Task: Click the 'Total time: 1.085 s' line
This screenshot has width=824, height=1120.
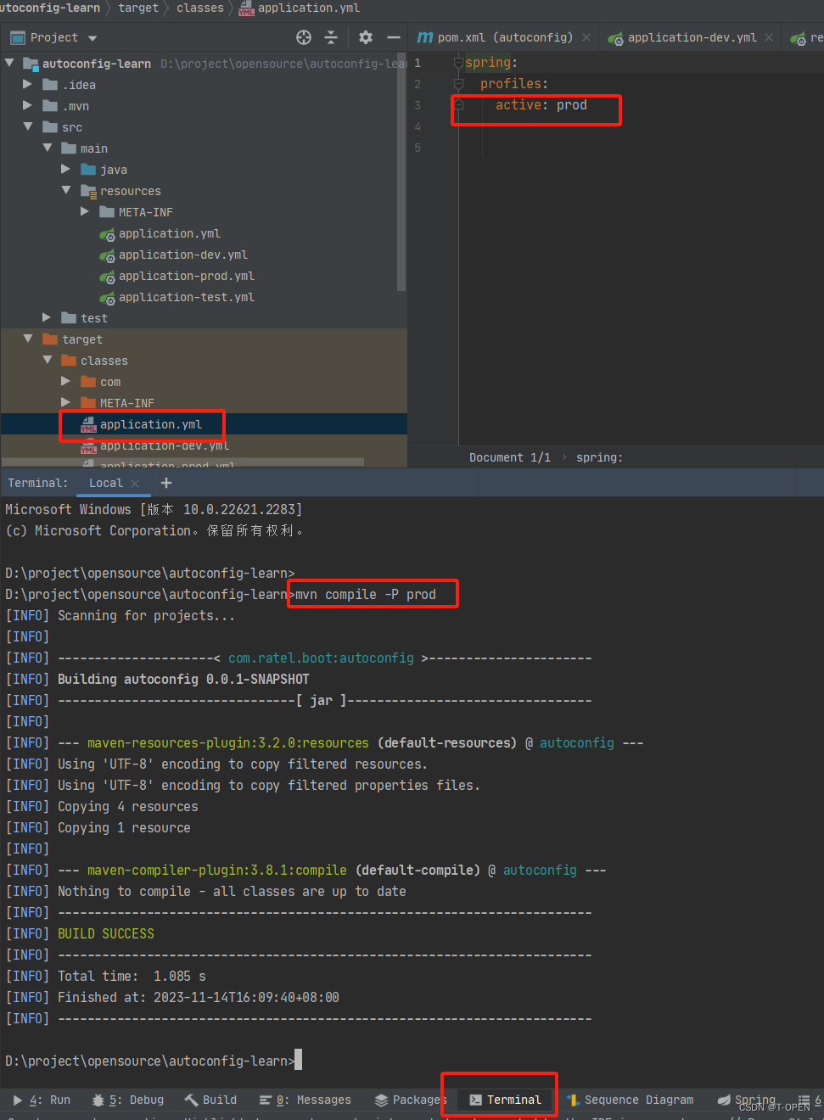Action: click(132, 976)
